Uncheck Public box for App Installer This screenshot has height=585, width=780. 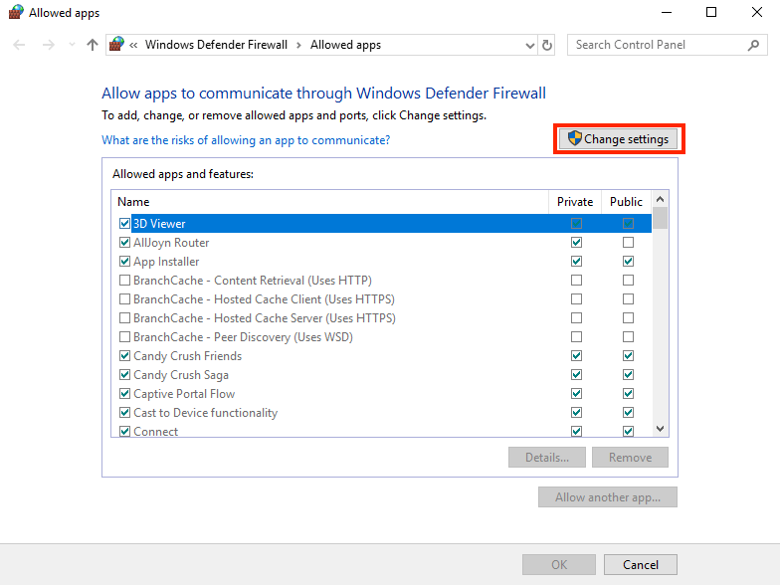pos(629,261)
